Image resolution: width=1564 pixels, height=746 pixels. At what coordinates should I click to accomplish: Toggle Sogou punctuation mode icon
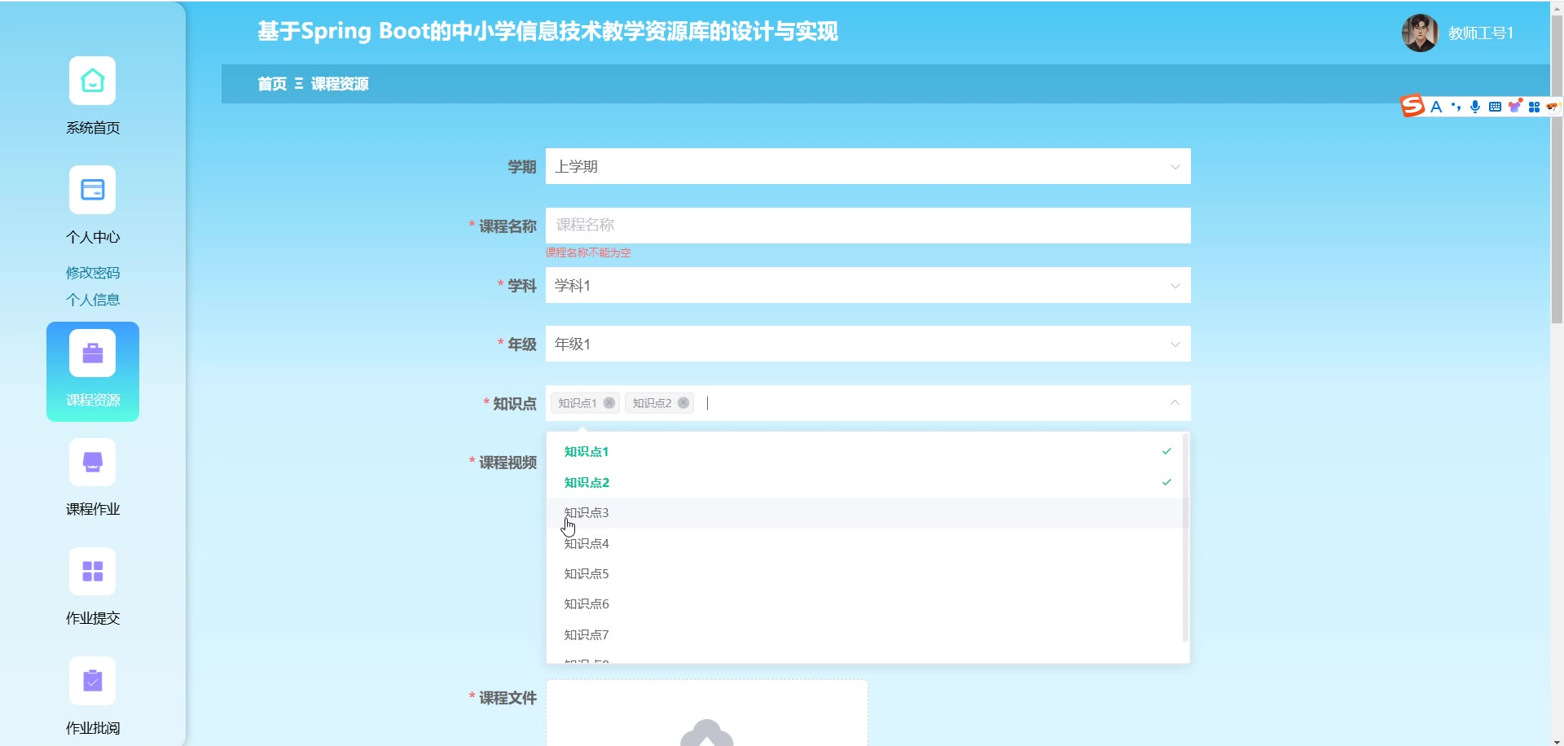tap(1456, 107)
